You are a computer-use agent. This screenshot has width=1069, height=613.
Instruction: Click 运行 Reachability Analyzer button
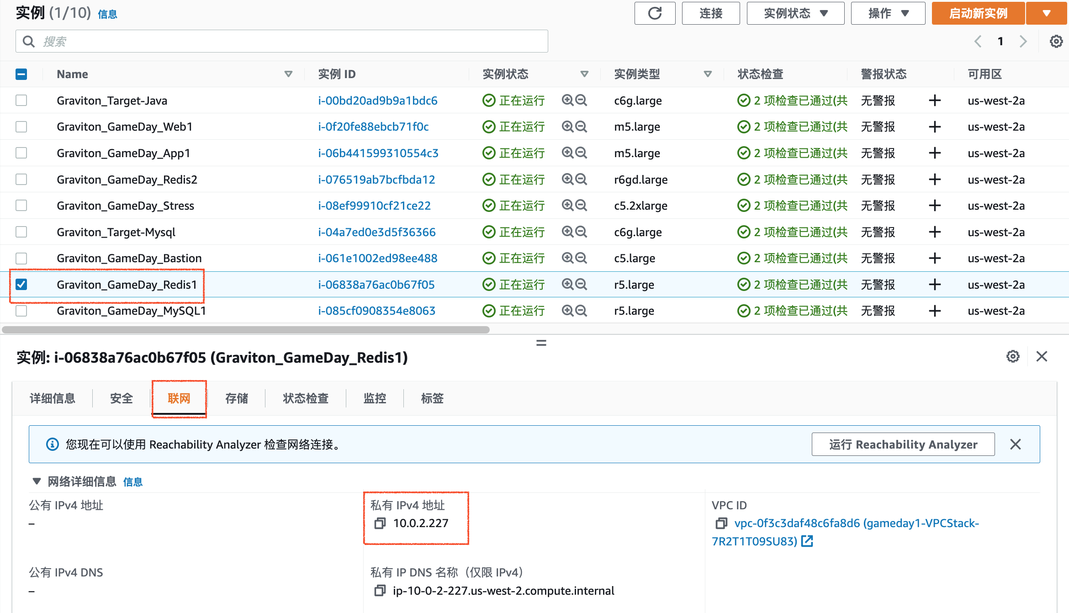point(903,444)
